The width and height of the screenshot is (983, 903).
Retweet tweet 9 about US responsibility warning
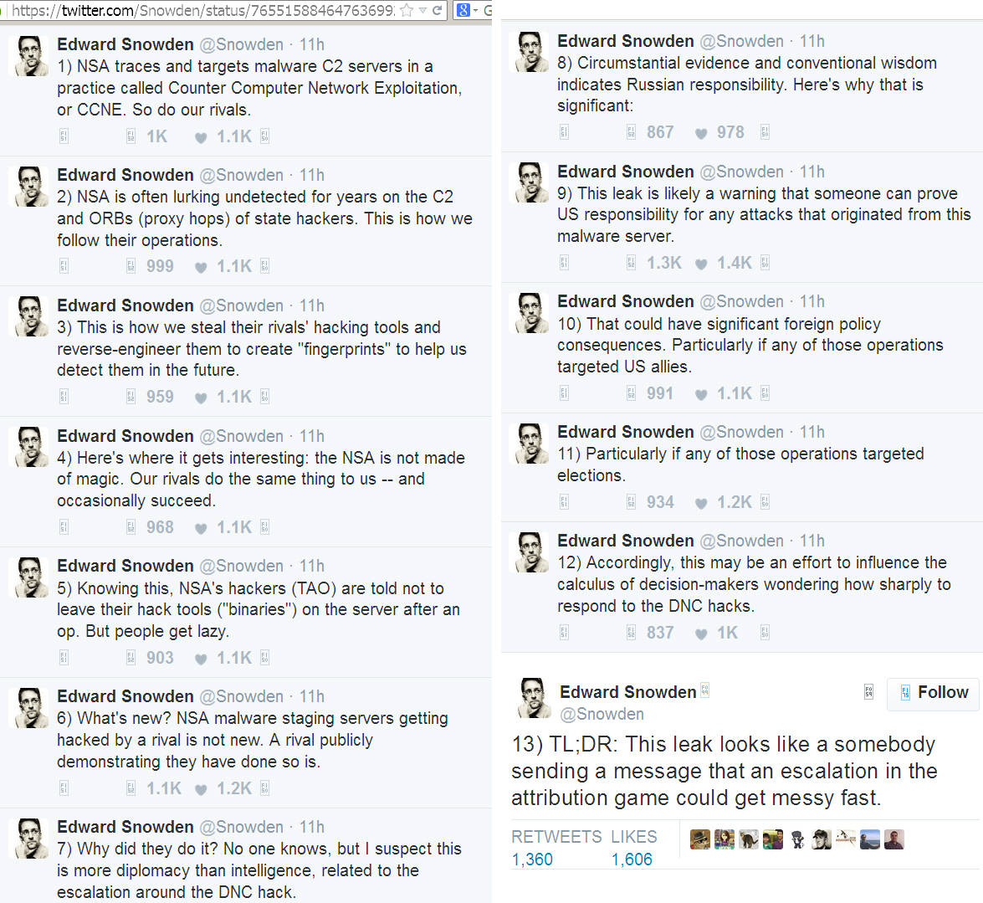point(631,263)
